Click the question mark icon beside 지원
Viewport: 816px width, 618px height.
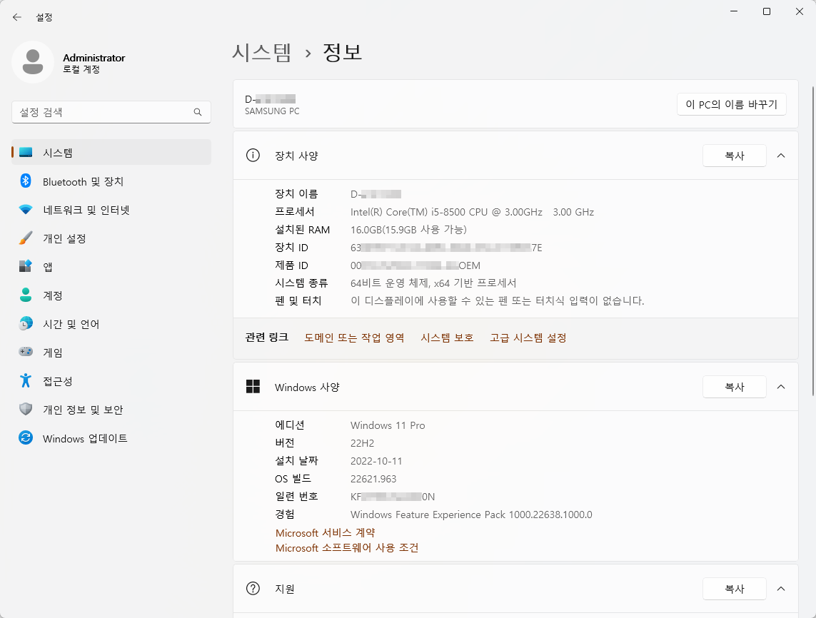253,588
